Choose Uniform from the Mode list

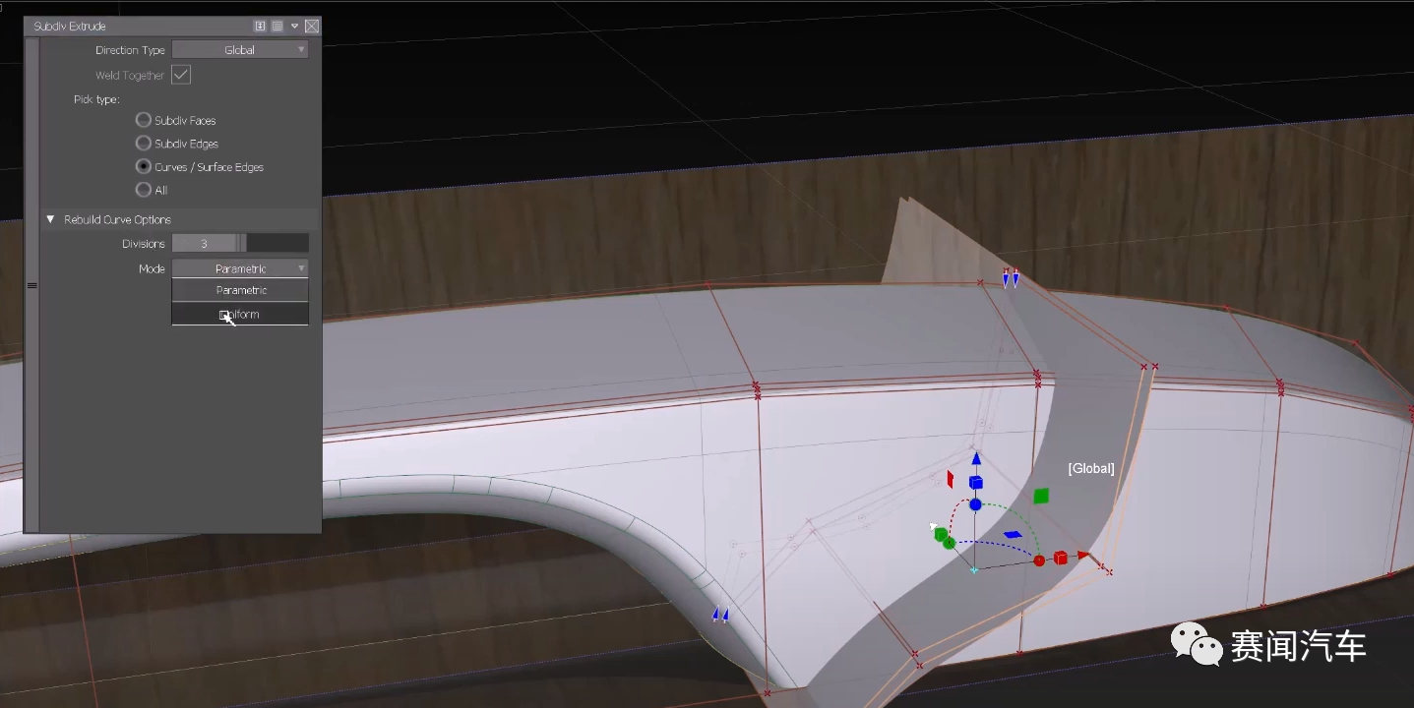[x=239, y=314]
